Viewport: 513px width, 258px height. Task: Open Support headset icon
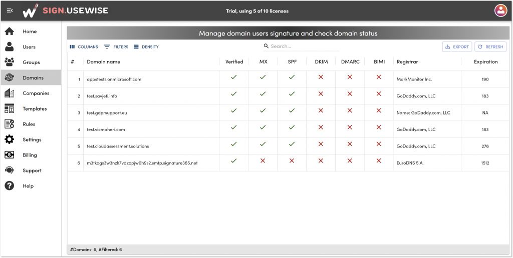tap(10, 170)
